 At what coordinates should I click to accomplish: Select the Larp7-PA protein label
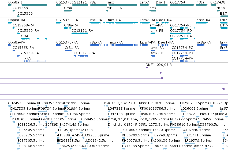[x=148, y=42]
